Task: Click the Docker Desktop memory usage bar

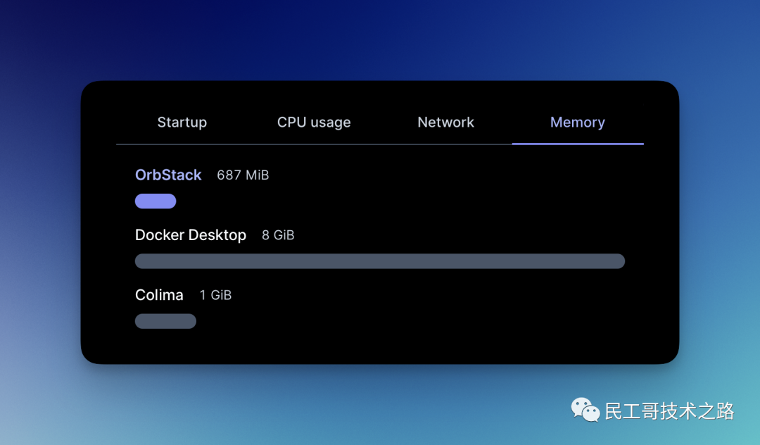Action: (x=380, y=261)
